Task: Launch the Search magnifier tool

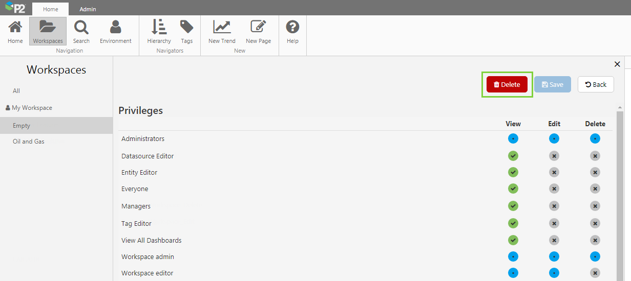Action: 81,32
